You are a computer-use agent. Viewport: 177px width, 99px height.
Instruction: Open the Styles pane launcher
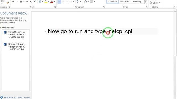tap(147, 7)
